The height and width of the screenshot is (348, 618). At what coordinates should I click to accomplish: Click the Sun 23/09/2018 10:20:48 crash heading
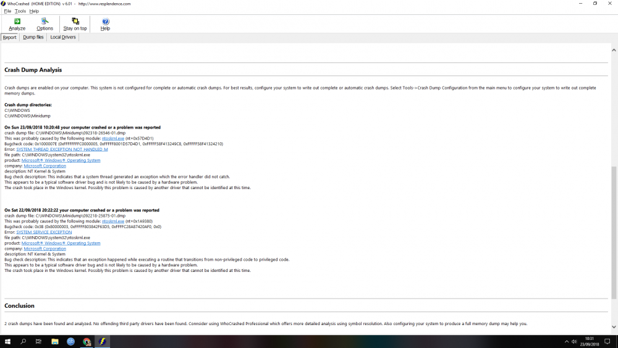tap(82, 127)
